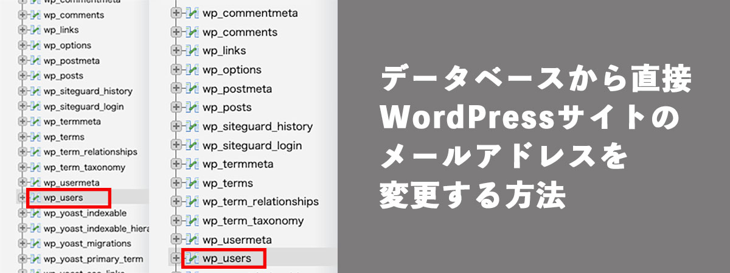Screen dimensions: 730x273
Task: Click the table icon beside wp_yoast_indexable
Action: click(35, 213)
